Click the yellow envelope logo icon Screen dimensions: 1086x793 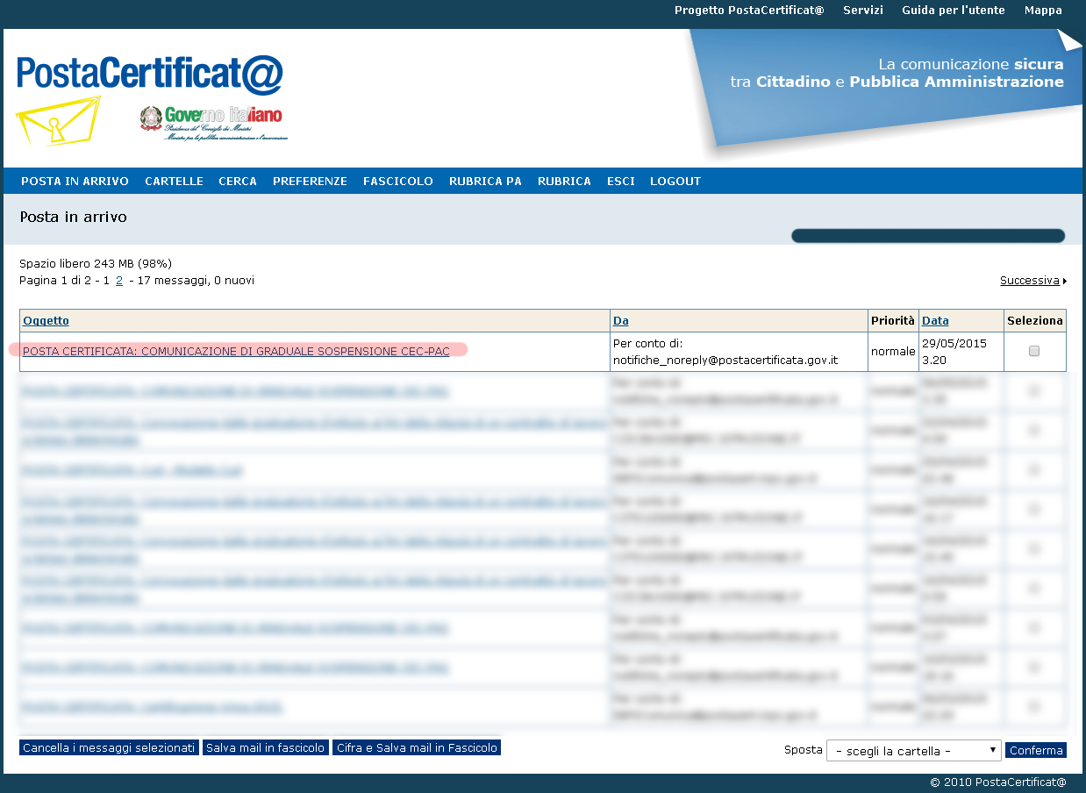click(59, 121)
